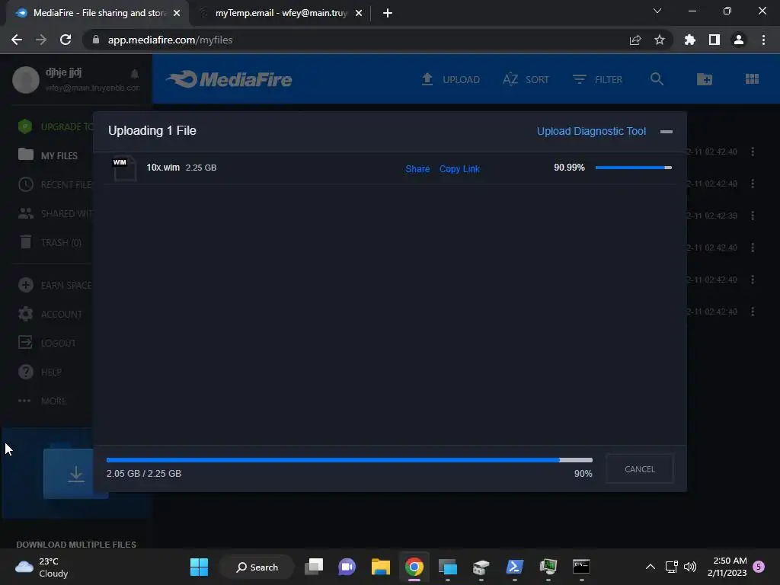Toggle Chrome side panel icon
The image size is (780, 585).
[x=714, y=40]
